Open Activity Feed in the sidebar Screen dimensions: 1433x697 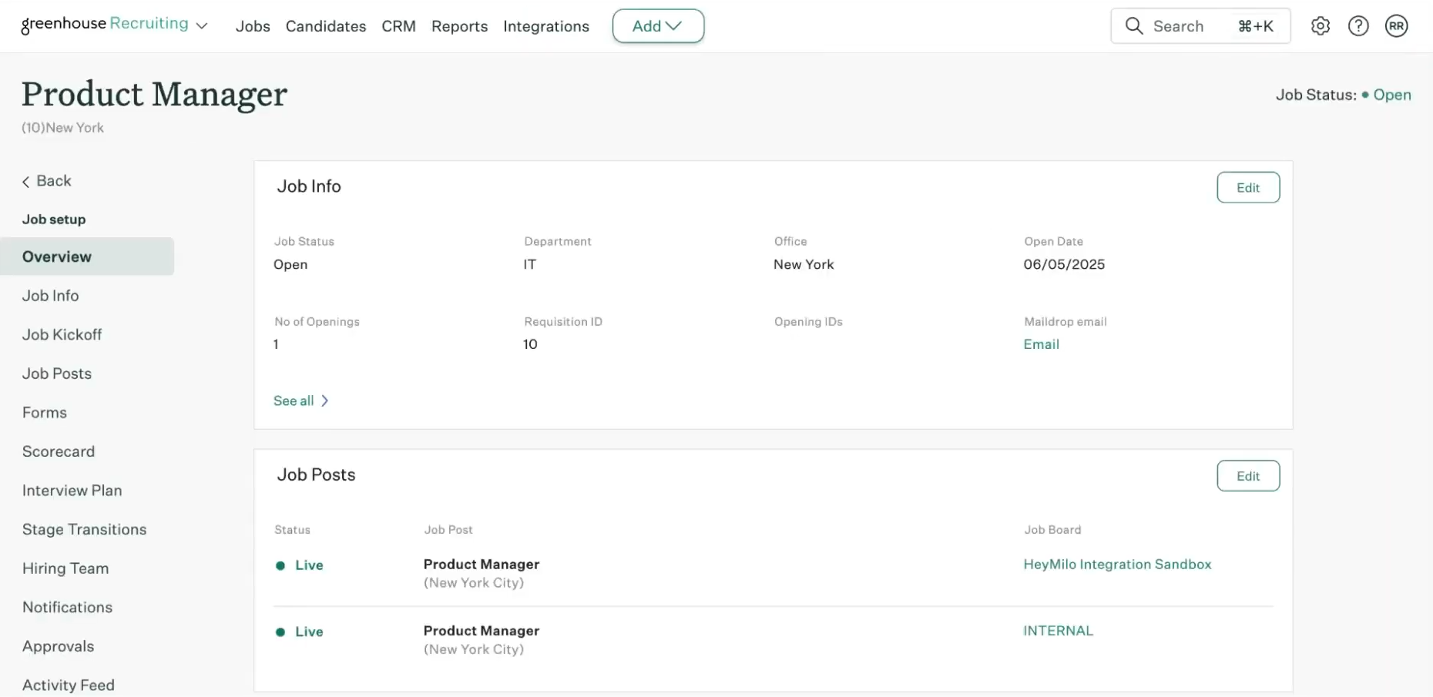tap(68, 685)
